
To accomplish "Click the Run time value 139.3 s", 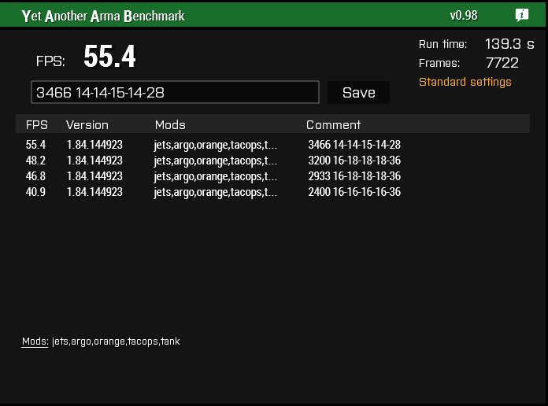I will pos(509,44).
